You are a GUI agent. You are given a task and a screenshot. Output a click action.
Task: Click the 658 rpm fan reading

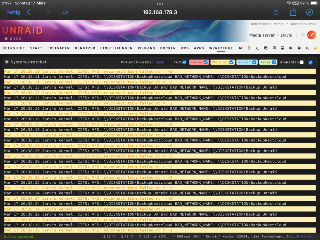(x=153, y=236)
